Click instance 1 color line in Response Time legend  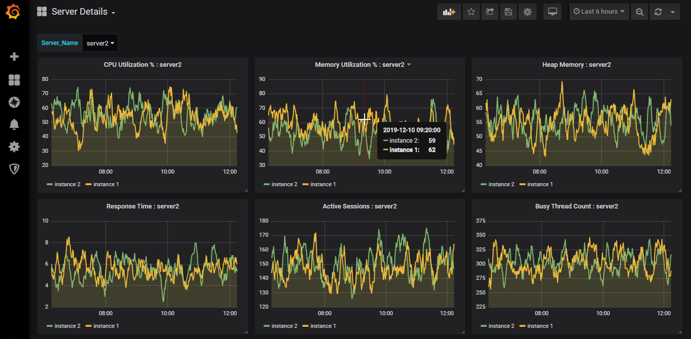pos(89,326)
